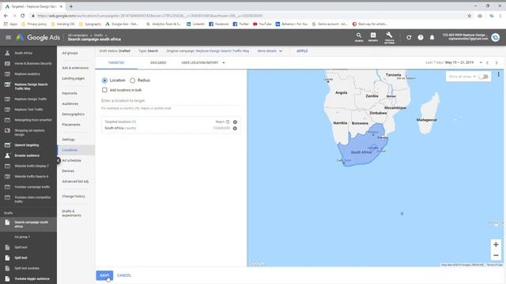Open Devices menu item

pyautogui.click(x=68, y=171)
